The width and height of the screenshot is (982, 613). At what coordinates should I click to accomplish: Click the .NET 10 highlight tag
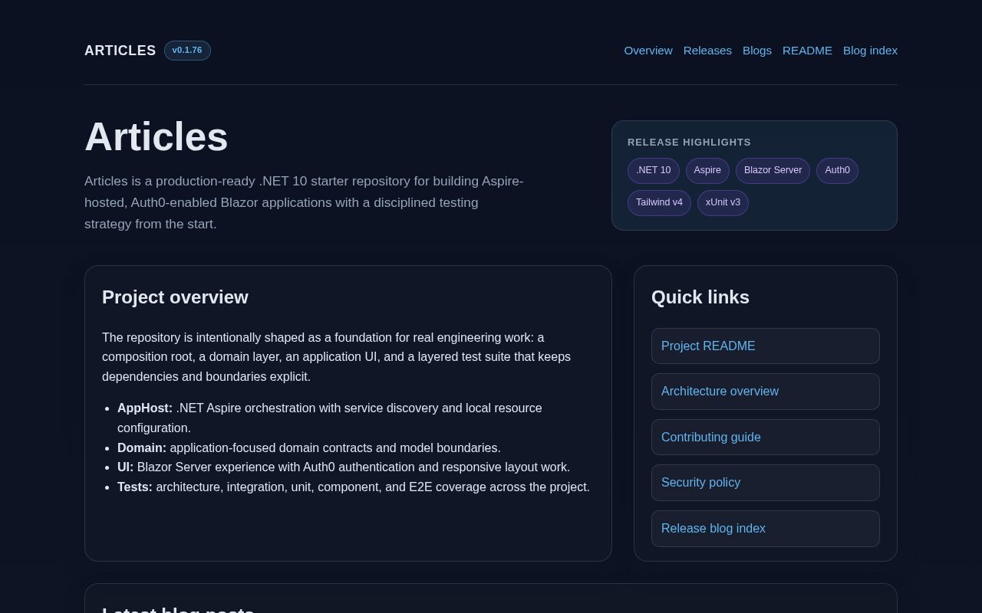[x=653, y=171]
